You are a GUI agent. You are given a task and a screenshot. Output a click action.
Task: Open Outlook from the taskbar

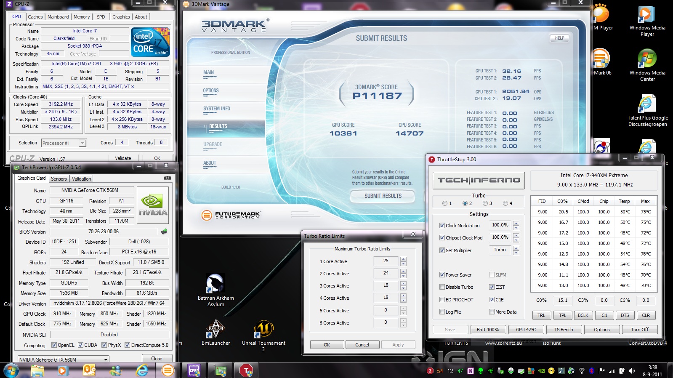pos(89,370)
